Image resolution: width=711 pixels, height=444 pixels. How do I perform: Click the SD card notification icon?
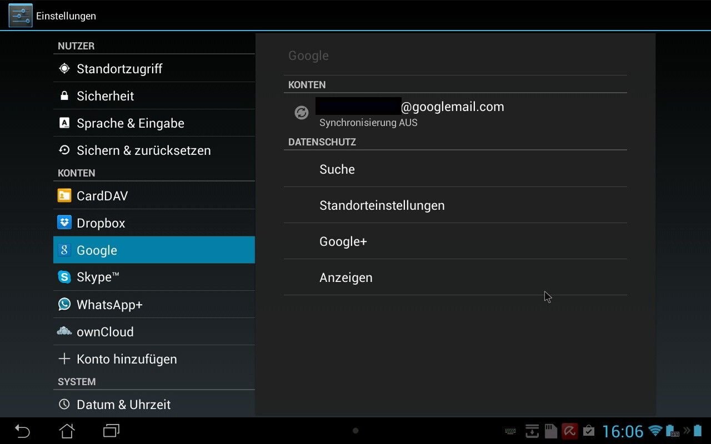(x=550, y=431)
